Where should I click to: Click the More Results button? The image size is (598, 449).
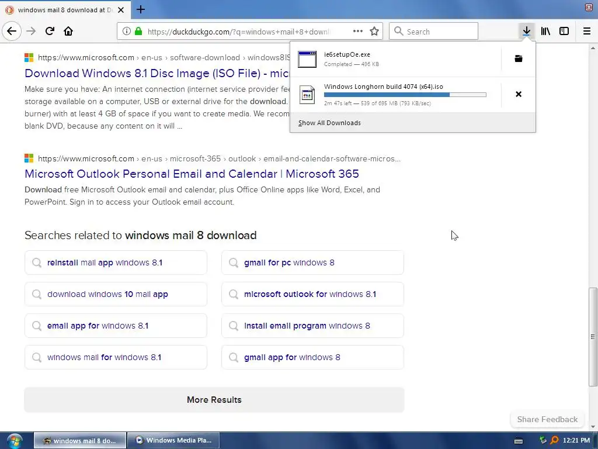click(x=214, y=400)
